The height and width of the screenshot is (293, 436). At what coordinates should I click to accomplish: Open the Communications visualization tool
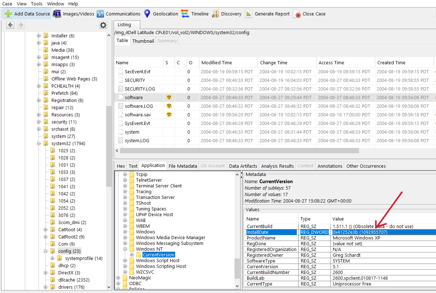(x=100, y=14)
